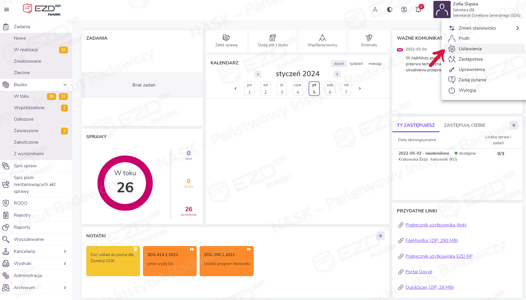Viewport: 526px width, 300px height.
Task: Select Ustawienia from the user menu
Action: [470, 49]
